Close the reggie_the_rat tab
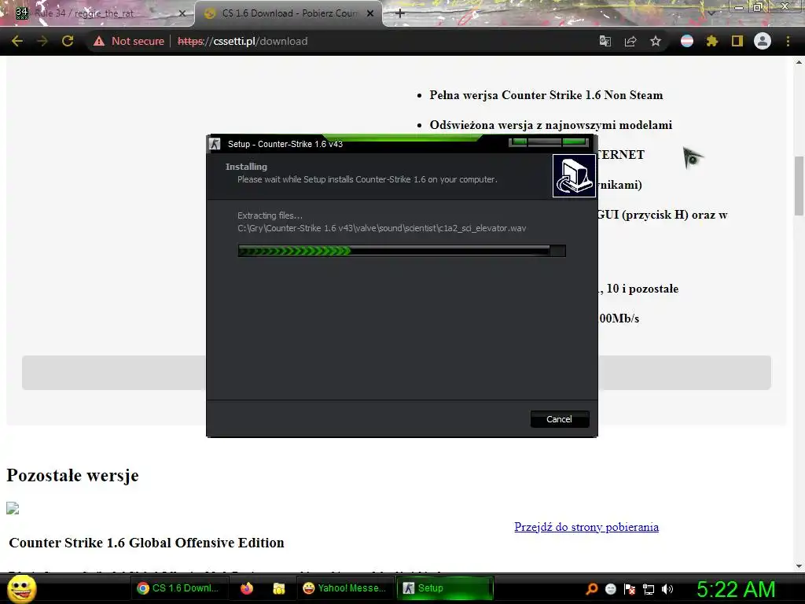805x604 pixels. click(182, 13)
